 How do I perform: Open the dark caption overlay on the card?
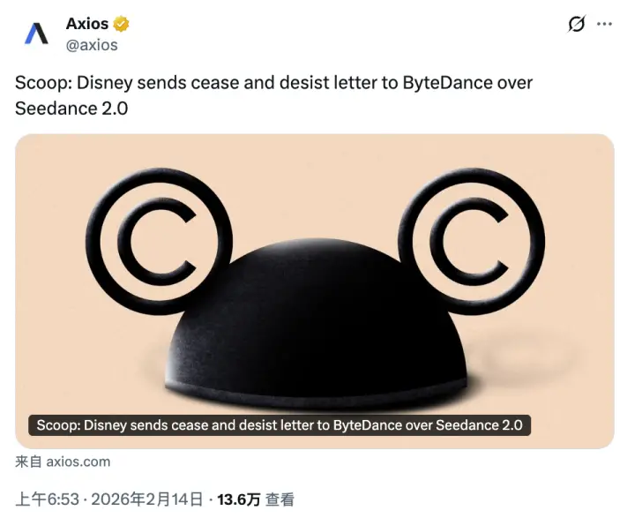click(280, 425)
